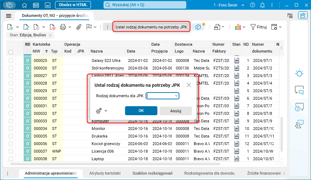Expand the flag dropdown arrow
This screenshot has height=180, width=311.
(95, 27)
